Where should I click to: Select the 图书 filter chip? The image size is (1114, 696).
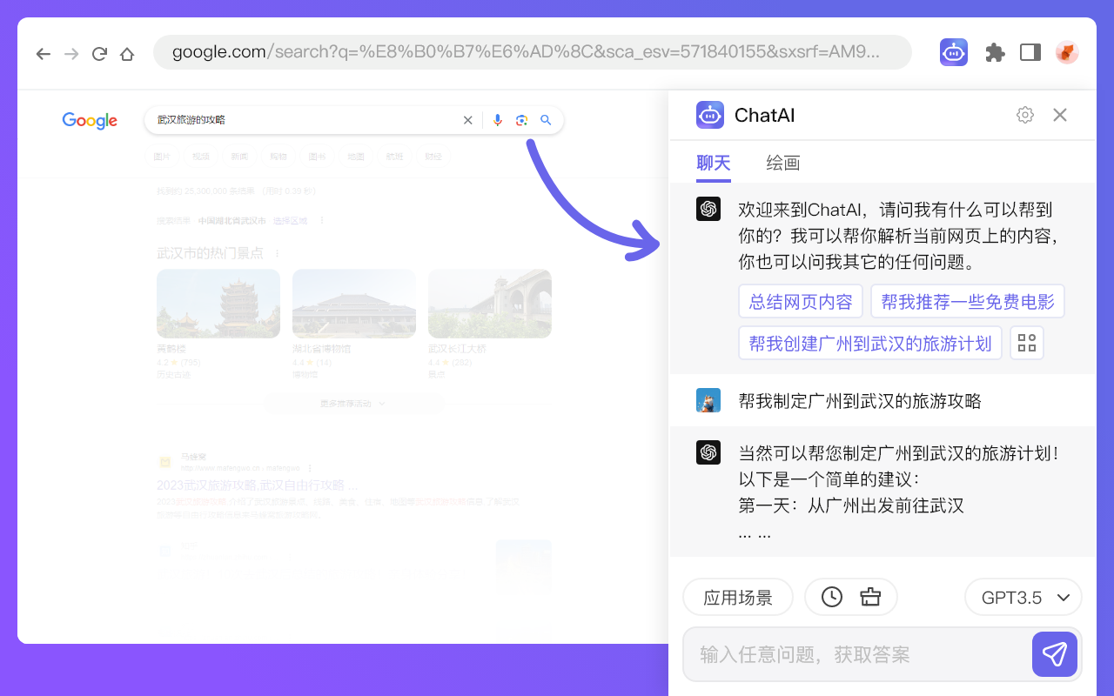tap(317, 157)
